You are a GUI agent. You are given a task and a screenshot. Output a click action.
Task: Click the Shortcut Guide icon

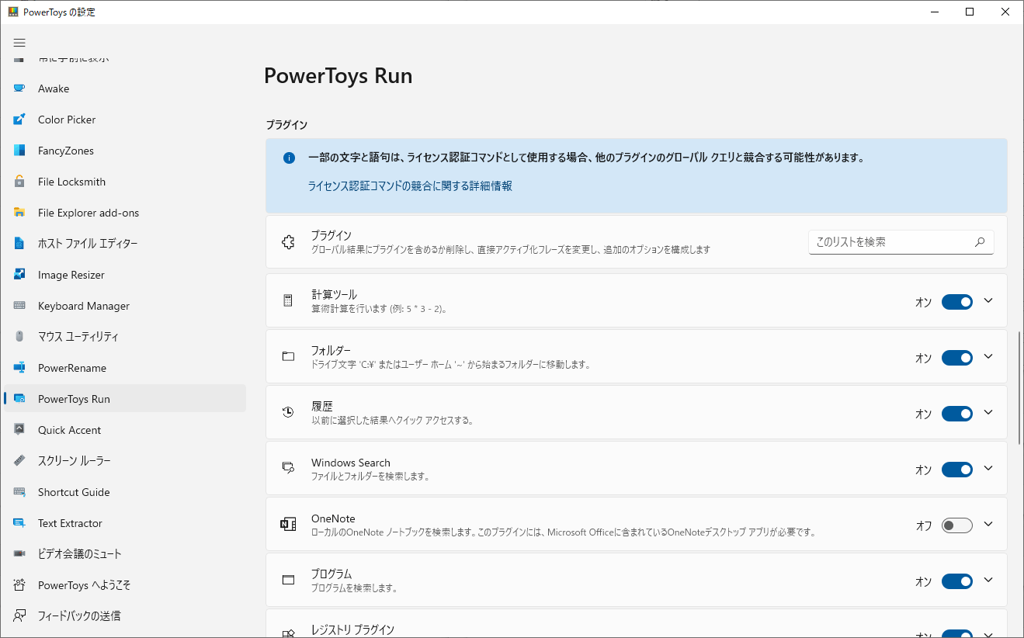(19, 492)
